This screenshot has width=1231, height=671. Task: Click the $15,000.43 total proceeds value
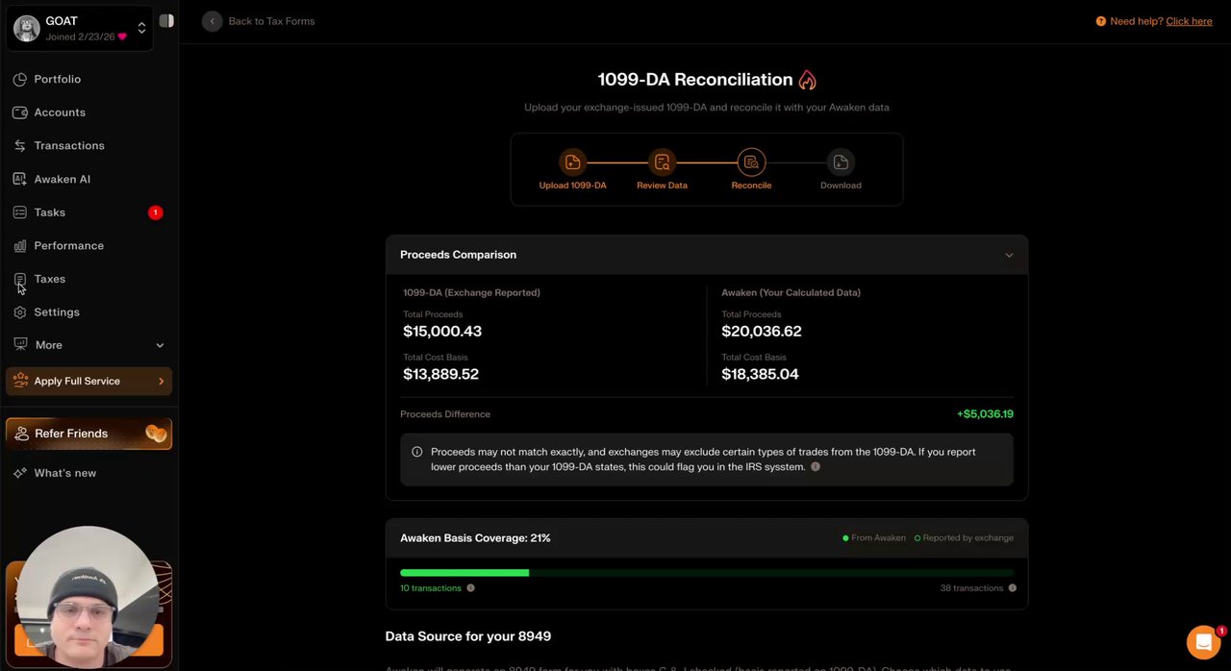(x=442, y=332)
